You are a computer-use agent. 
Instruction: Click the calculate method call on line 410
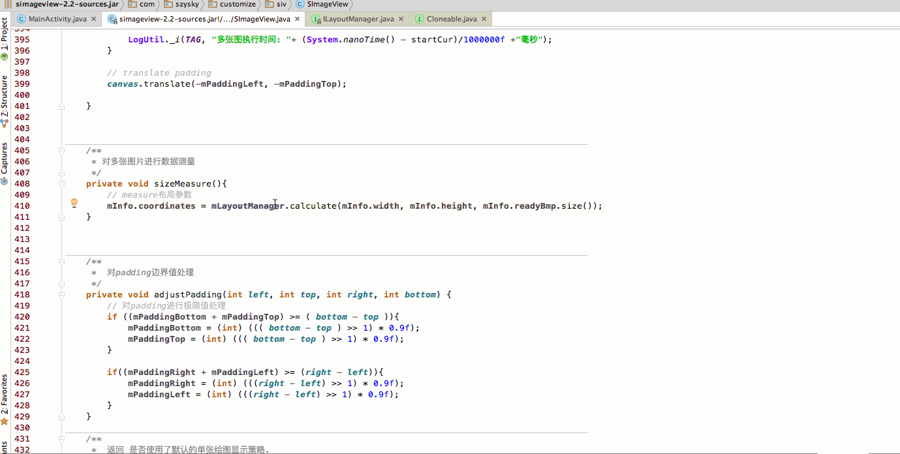point(313,206)
